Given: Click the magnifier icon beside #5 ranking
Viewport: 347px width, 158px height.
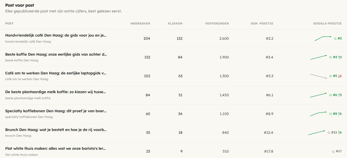Looking at the screenshot, I should pos(330,76).
